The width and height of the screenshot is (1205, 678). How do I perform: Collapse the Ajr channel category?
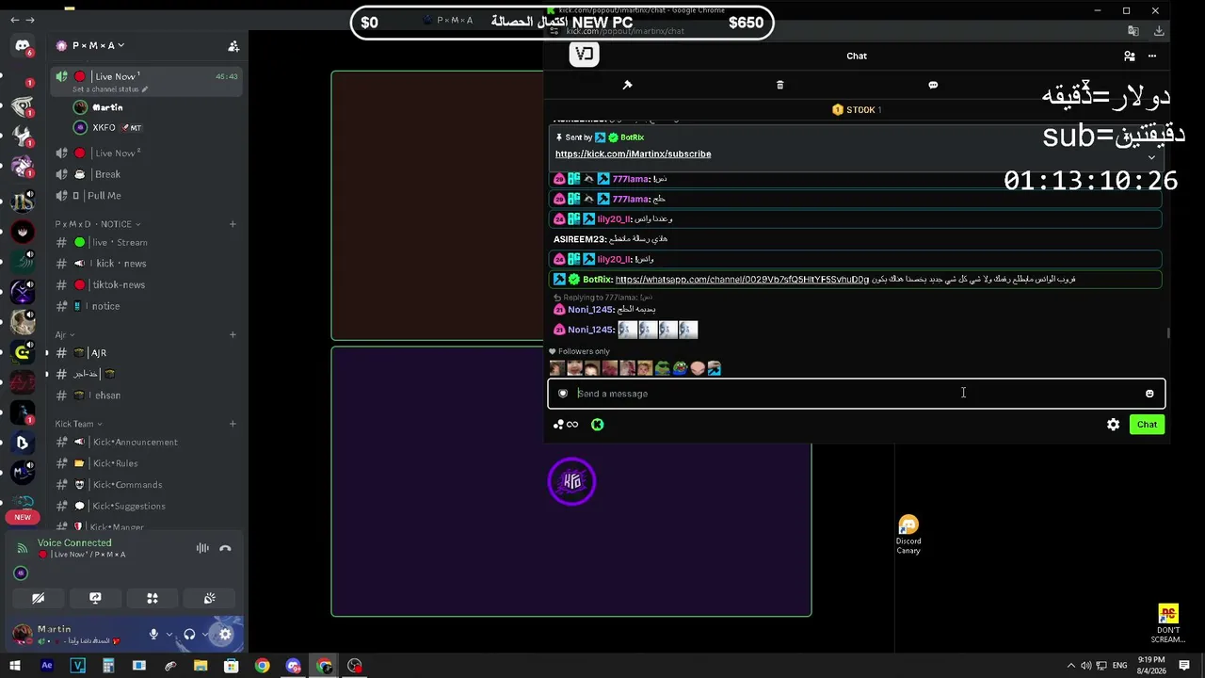click(64, 334)
